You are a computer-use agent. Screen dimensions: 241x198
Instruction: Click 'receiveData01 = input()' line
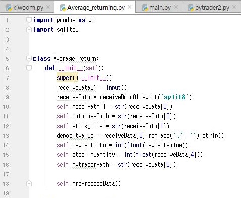coord(92,88)
